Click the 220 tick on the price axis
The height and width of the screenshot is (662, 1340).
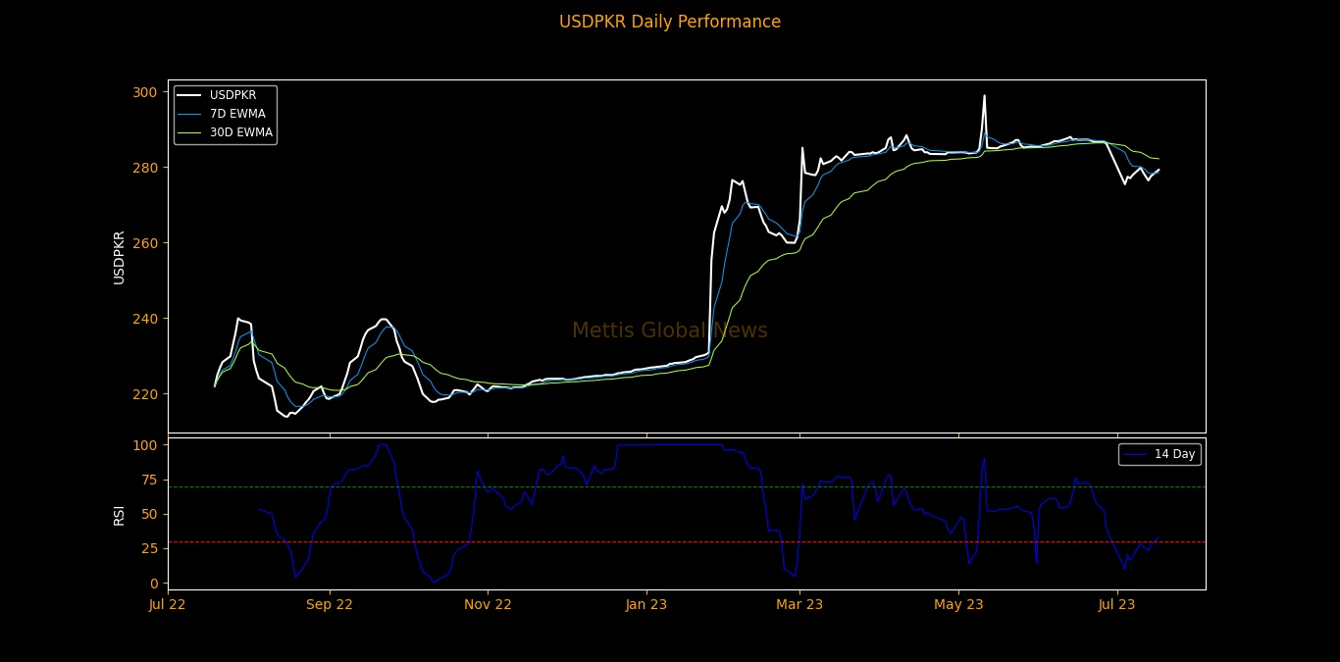click(144, 394)
